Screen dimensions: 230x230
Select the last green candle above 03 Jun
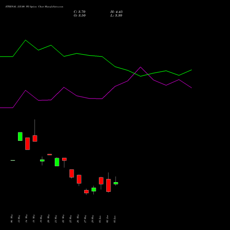pos(116,183)
